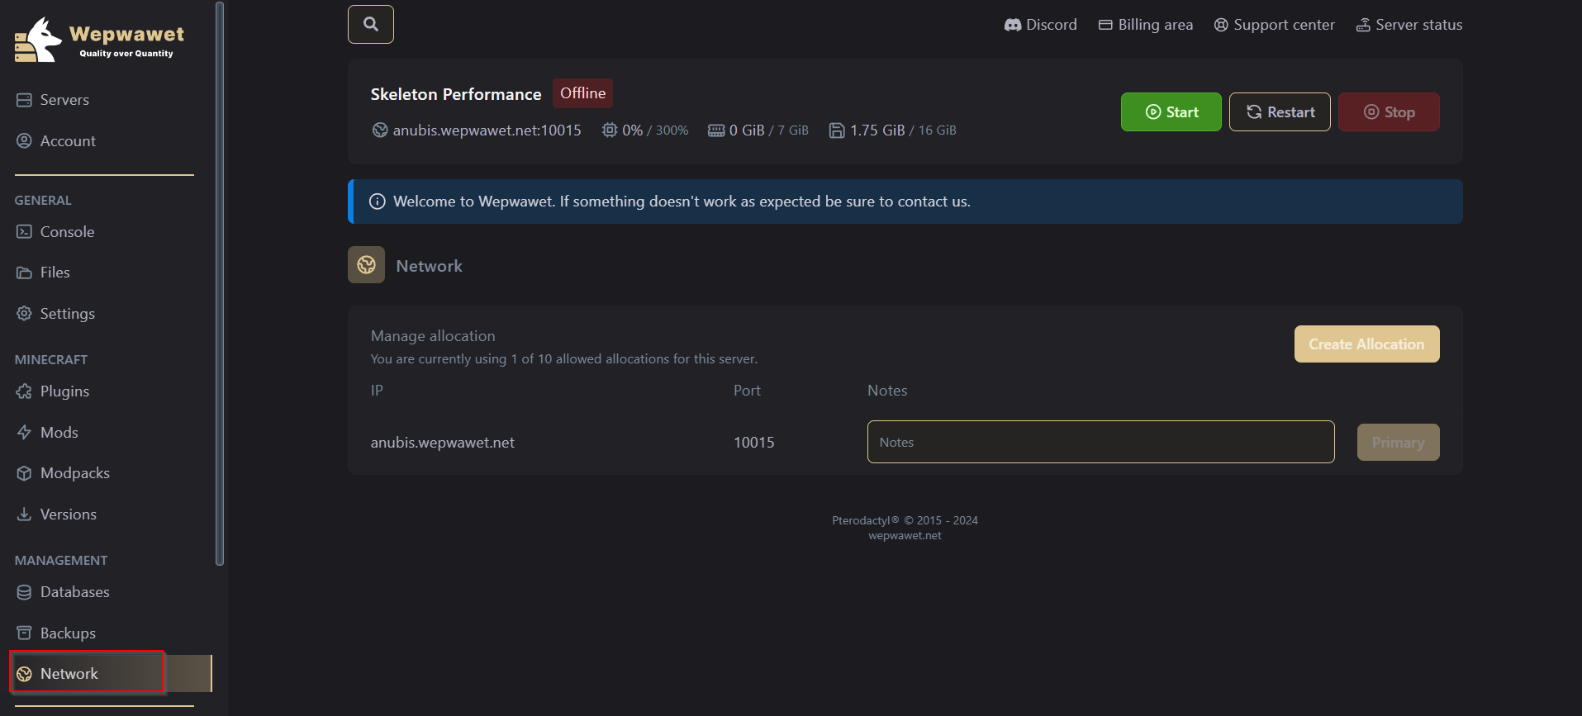Click server address anubis.wepwawet.net:10015
Screen dimensions: 1582x716
click(487, 130)
